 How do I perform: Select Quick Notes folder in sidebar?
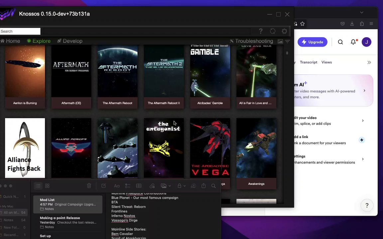click(x=14, y=197)
